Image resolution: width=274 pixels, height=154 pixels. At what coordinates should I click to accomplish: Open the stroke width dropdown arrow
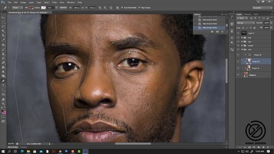click(56, 8)
